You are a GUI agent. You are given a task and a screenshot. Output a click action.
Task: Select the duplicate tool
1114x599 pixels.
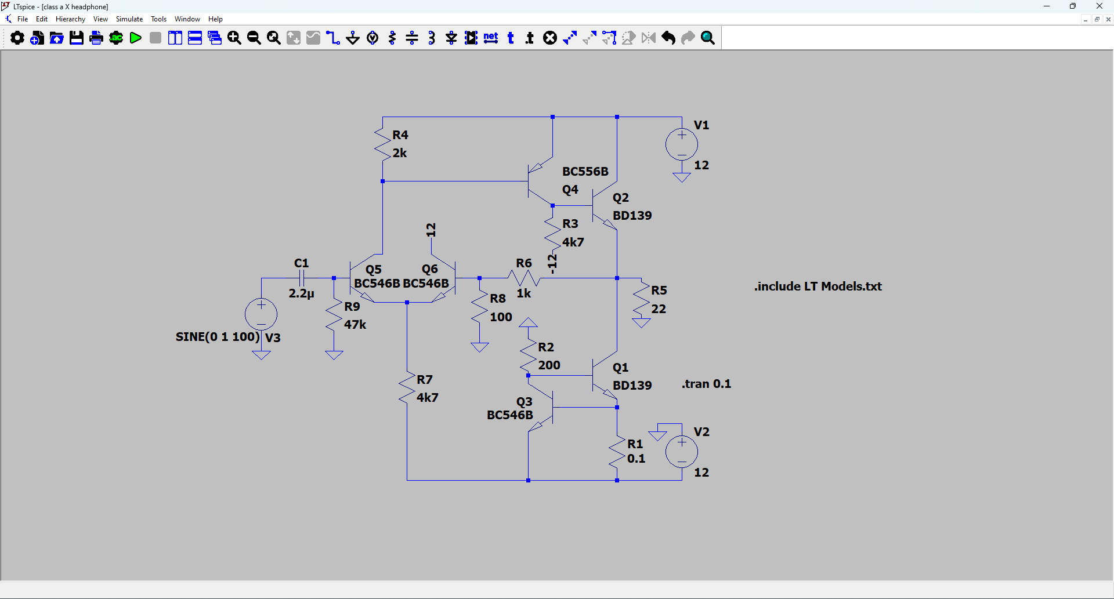click(x=570, y=38)
